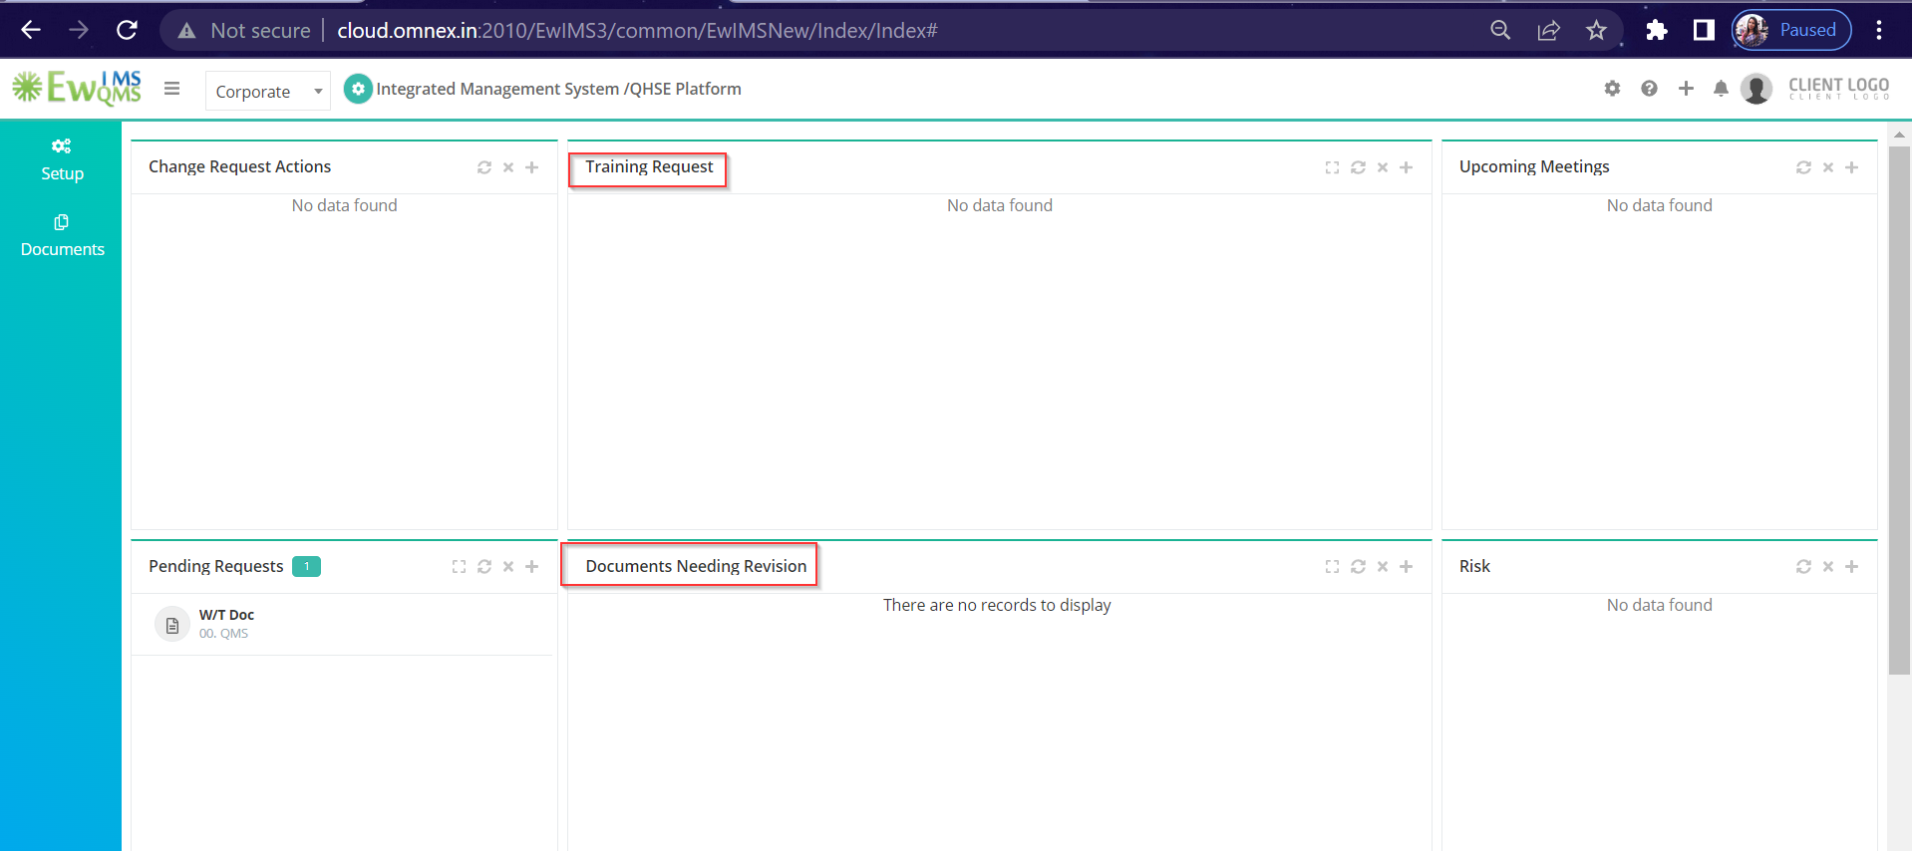Bookmark this page with the star
Screen dimensions: 1912x851
[1596, 30]
